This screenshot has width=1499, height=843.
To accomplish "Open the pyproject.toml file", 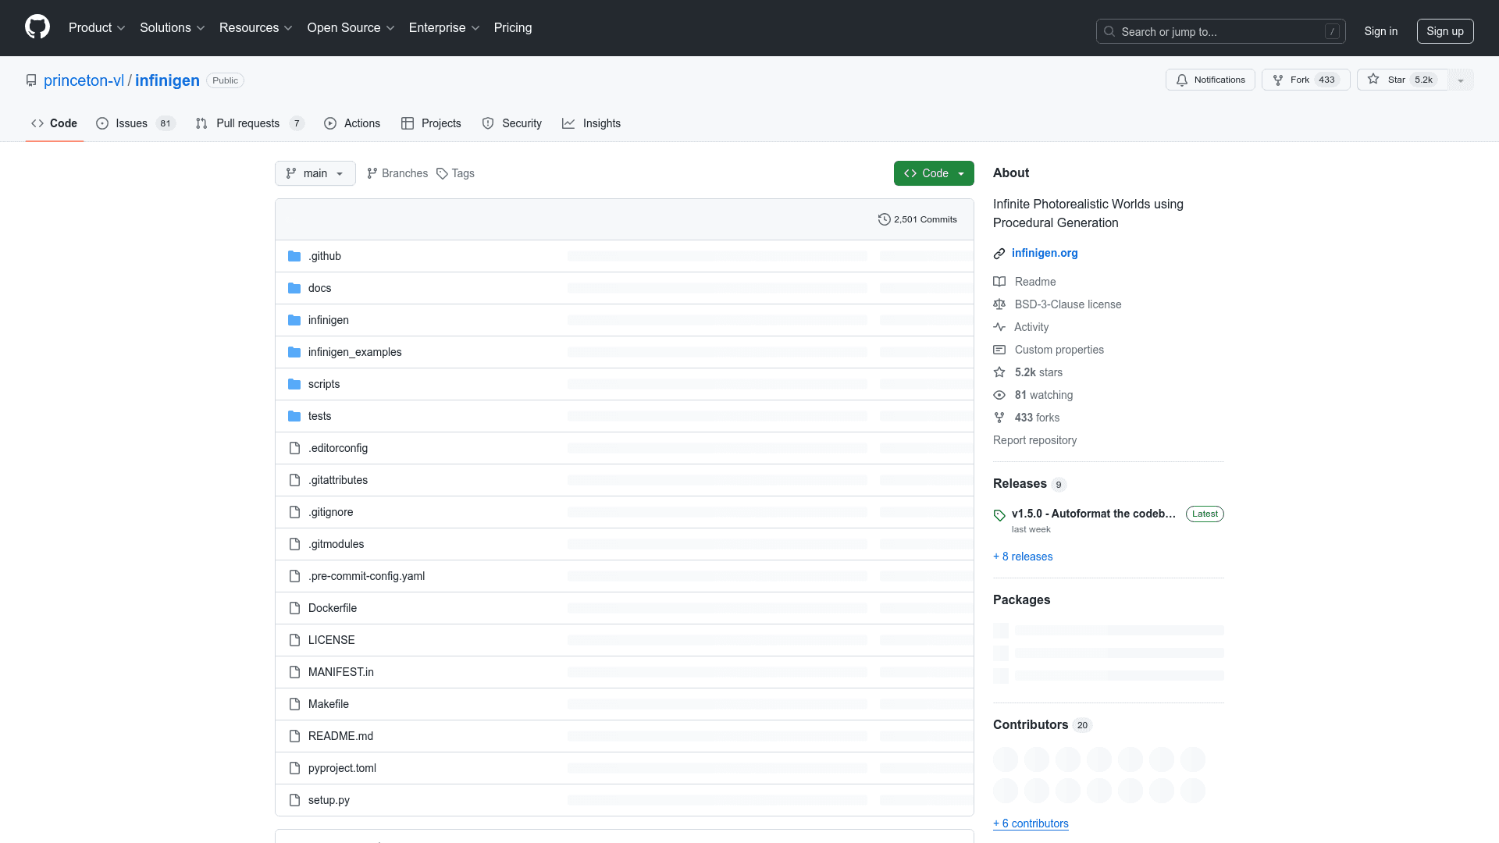I will tap(342, 768).
